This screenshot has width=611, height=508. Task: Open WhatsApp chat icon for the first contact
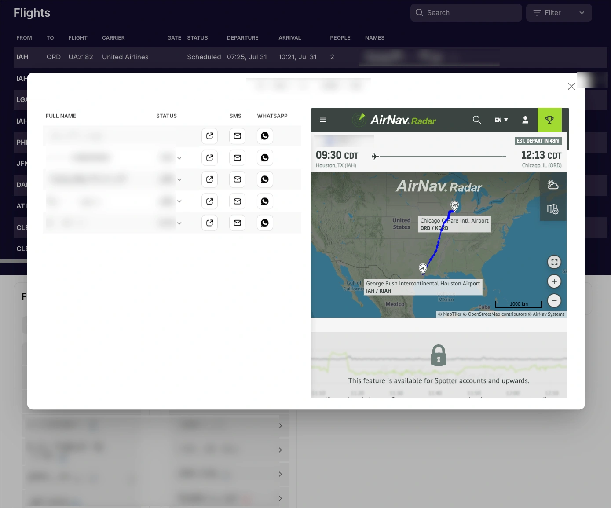coord(264,136)
